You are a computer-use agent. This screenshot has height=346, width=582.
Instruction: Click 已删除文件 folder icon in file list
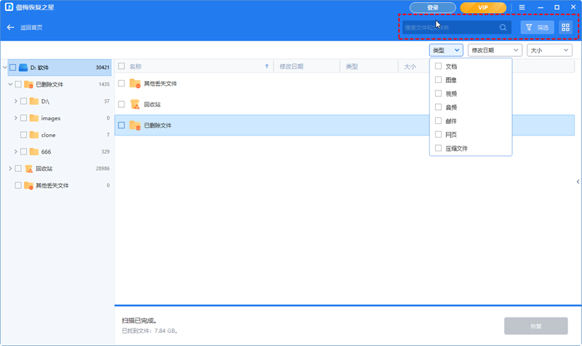[x=135, y=125]
